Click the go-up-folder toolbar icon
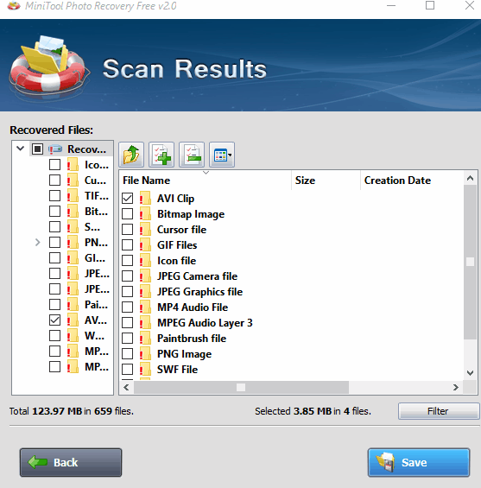The width and height of the screenshot is (481, 488). tap(131, 155)
